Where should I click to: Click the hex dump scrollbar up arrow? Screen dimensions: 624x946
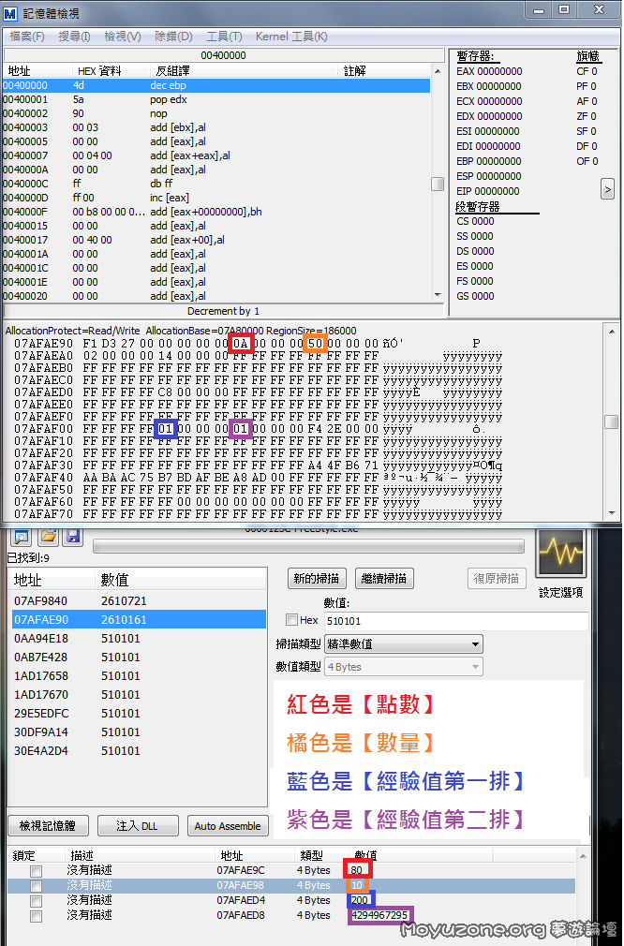tap(611, 332)
